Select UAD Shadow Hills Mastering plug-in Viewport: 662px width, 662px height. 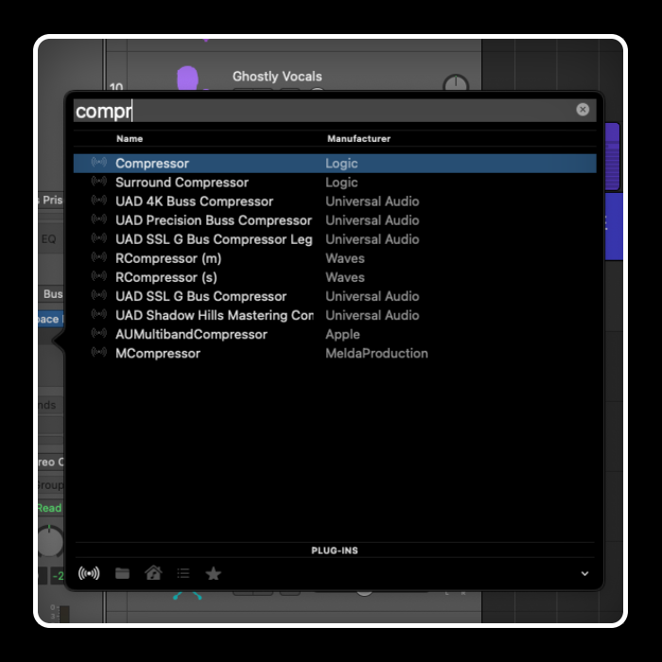pyautogui.click(x=335, y=315)
